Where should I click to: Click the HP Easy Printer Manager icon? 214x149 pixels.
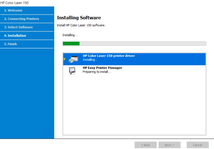point(72,71)
